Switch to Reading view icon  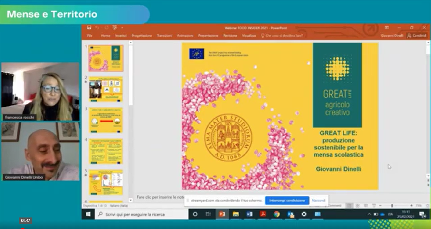pos(366,206)
